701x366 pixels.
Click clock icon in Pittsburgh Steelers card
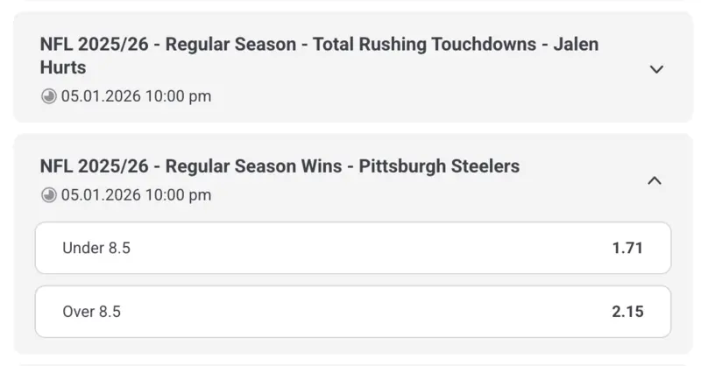pyautogui.click(x=49, y=194)
